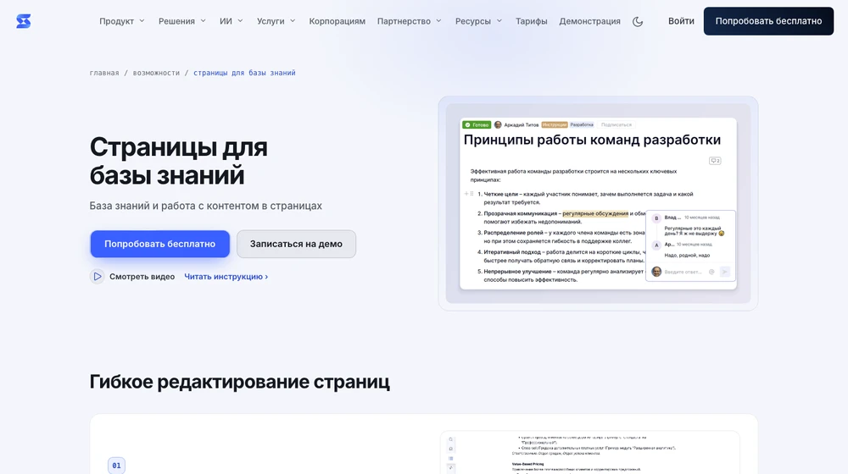Click the green Готово status badge
Screen dimensions: 848x474
477,124
